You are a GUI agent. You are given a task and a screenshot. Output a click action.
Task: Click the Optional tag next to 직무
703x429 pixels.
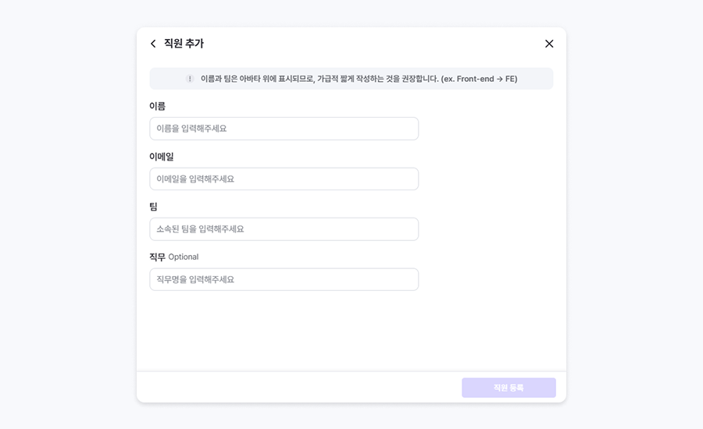184,257
